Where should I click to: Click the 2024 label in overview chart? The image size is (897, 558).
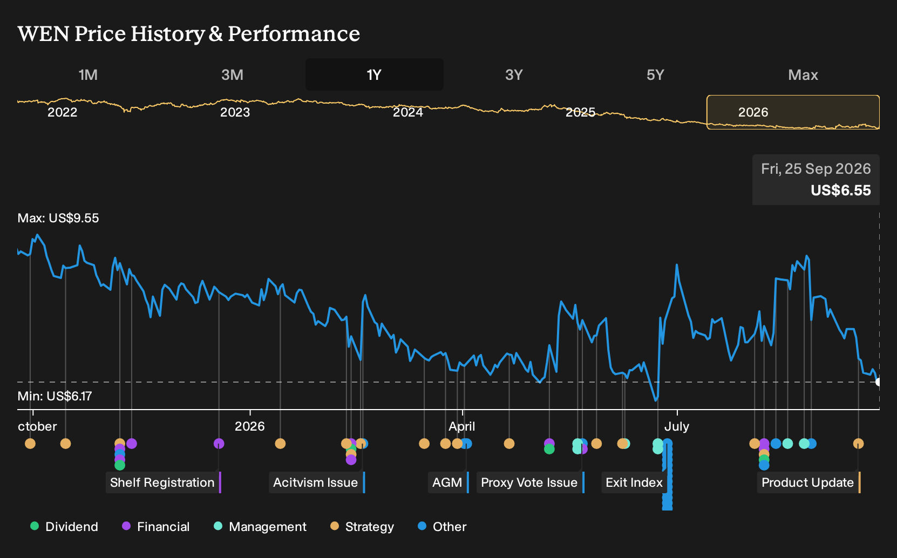408,112
